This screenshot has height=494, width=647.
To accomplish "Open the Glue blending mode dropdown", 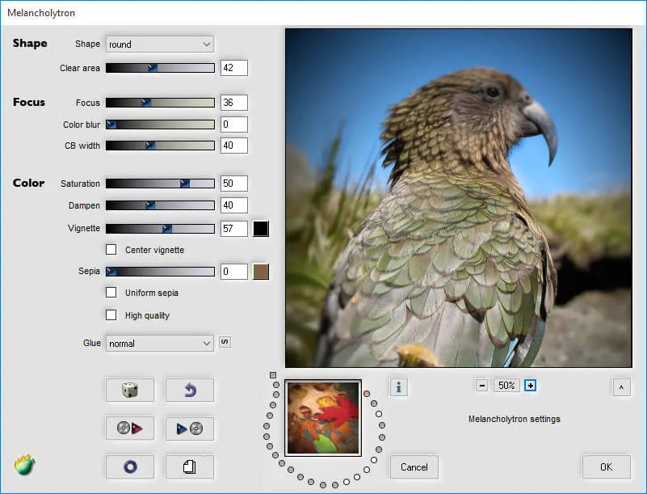I will 159,343.
